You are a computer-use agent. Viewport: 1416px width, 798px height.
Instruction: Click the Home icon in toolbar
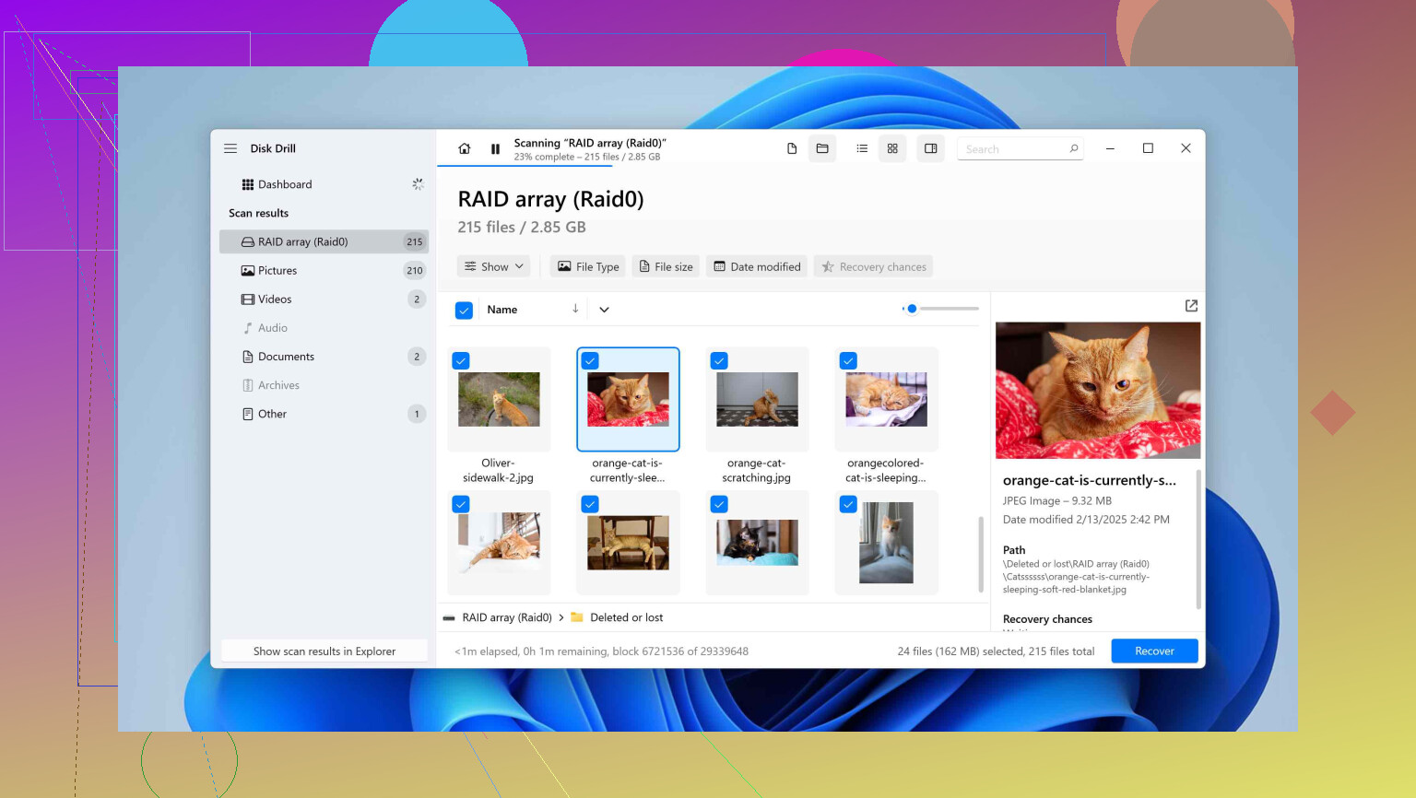[x=465, y=148]
